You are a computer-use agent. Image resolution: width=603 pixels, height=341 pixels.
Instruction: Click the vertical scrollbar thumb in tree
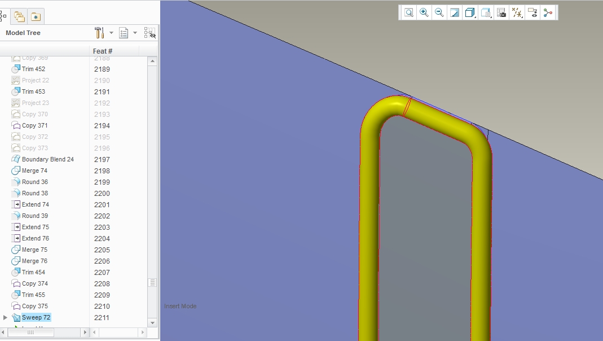[x=152, y=283]
